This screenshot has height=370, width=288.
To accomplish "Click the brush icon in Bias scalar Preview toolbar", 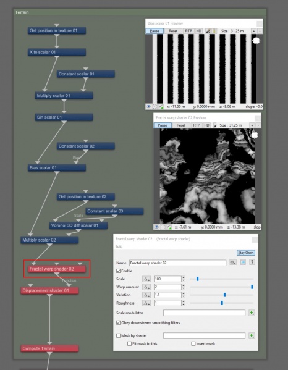I will click(208, 31).
